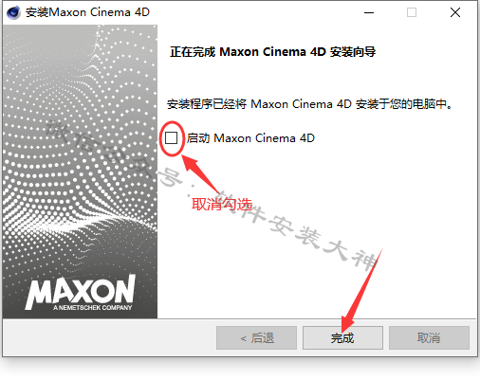Click the red arrow pointing to 完成
Image resolution: width=480 pixels, height=380 pixels.
[361, 290]
